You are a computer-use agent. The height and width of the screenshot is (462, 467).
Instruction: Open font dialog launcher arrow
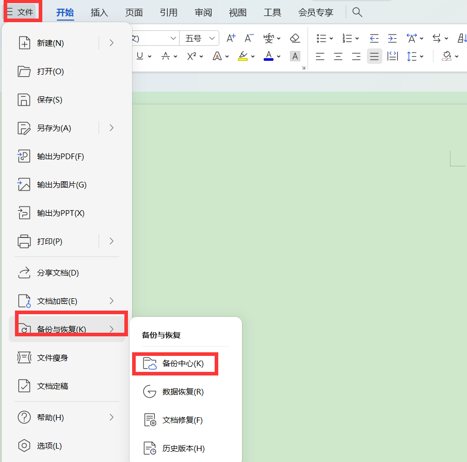pyautogui.click(x=304, y=68)
